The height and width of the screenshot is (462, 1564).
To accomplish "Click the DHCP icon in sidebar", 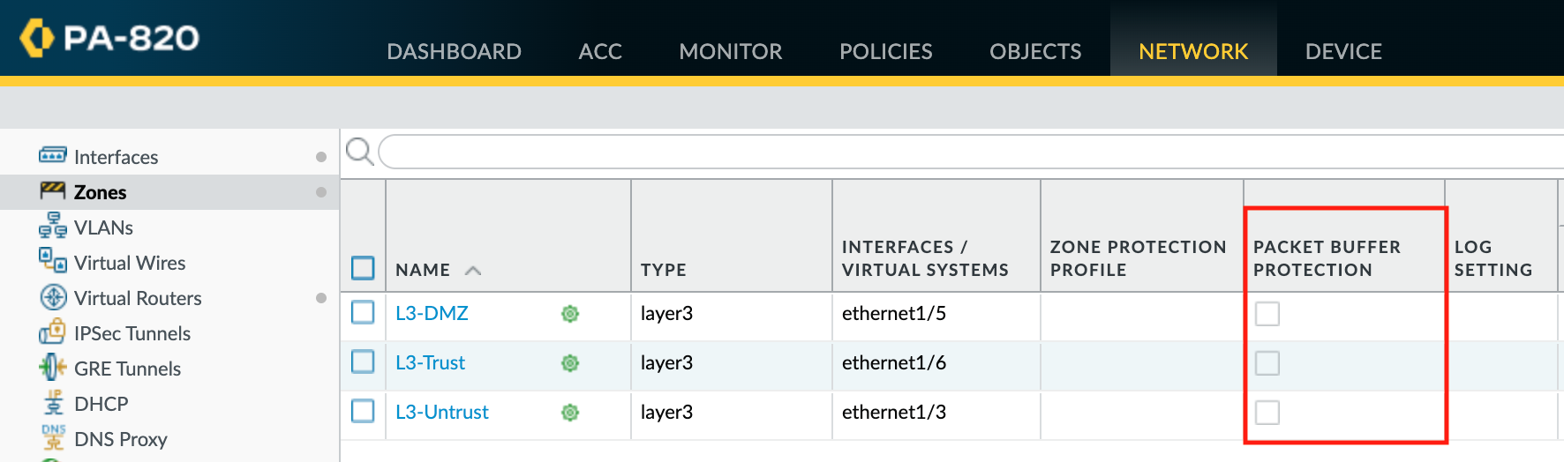I will [53, 403].
